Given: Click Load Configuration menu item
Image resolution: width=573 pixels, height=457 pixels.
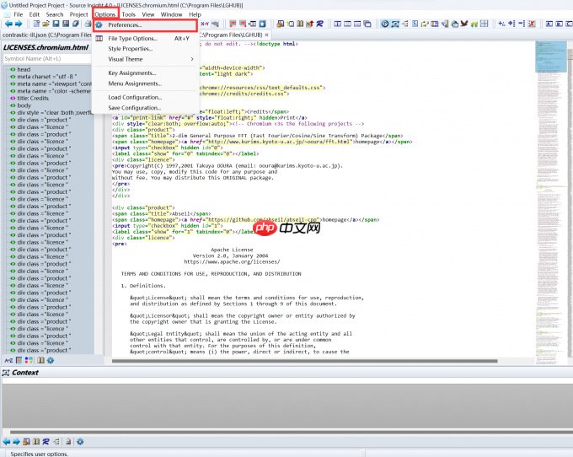Looking at the screenshot, I should click(x=134, y=97).
